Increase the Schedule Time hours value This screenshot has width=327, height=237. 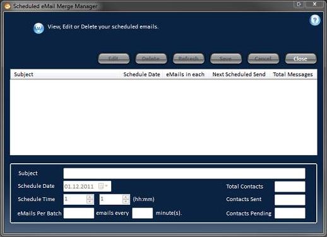click(90, 197)
